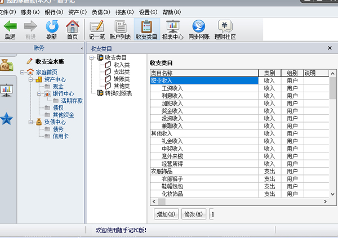Click the 修改(M) button
The height and width of the screenshot is (238, 338).
point(194,214)
